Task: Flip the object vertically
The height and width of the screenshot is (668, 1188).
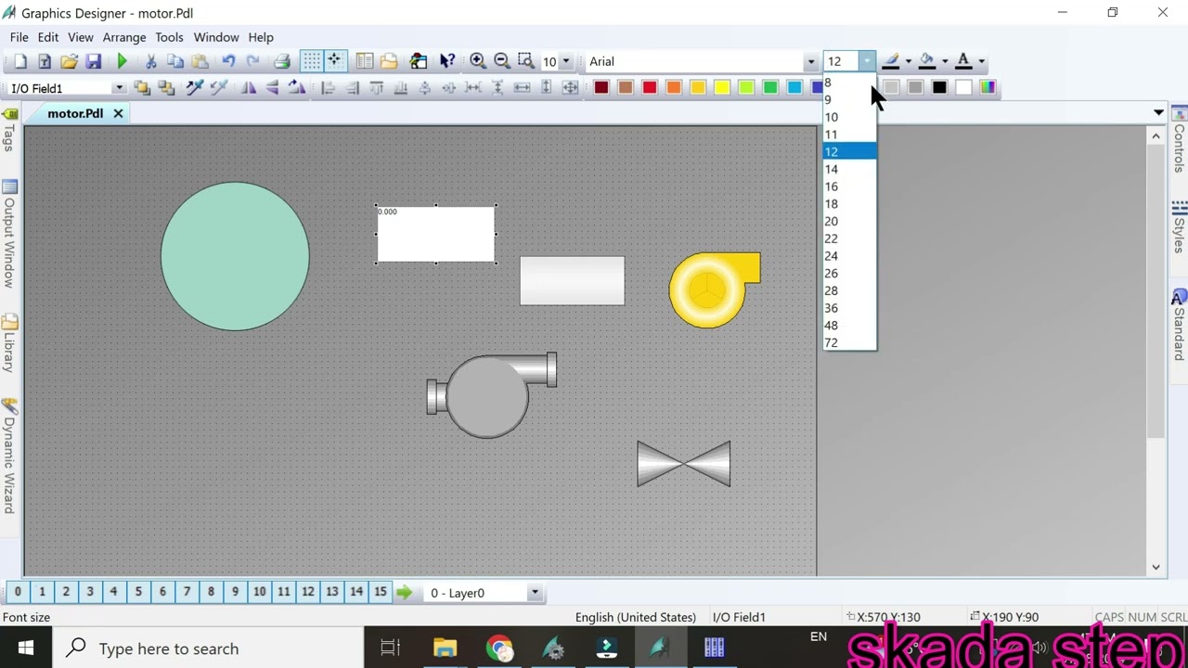Action: (272, 87)
